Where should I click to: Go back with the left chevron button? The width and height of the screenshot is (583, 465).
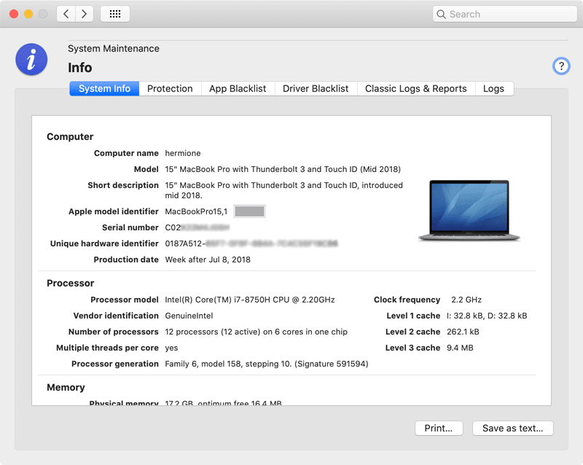point(66,14)
